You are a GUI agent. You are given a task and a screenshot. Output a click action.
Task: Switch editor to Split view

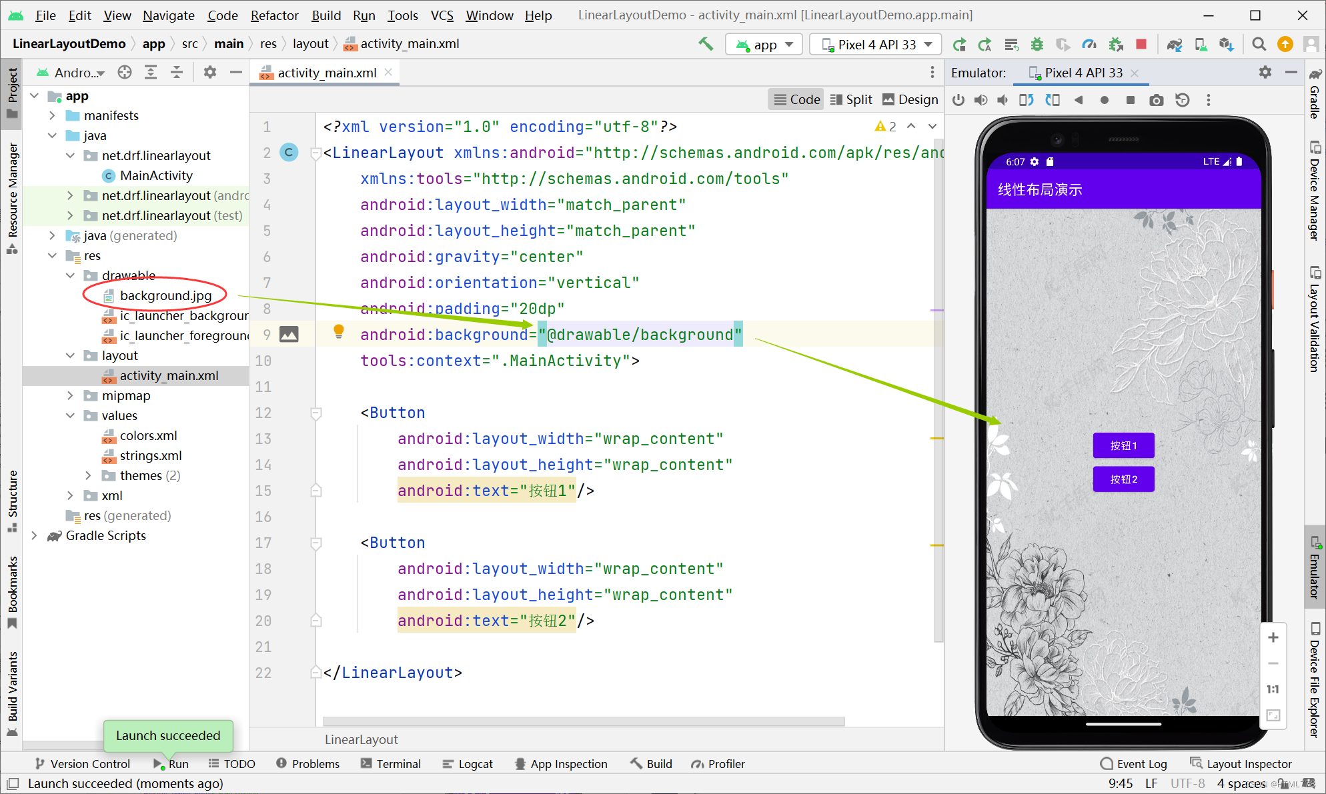click(851, 99)
